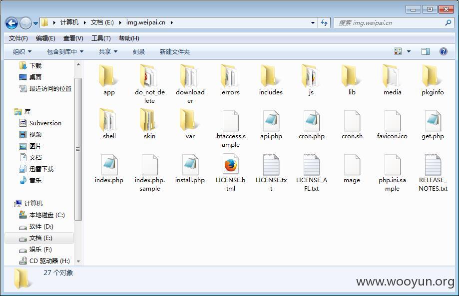This screenshot has width=459, height=296.
Task: Open the 帮助(H) menu
Action: pyautogui.click(x=129, y=38)
